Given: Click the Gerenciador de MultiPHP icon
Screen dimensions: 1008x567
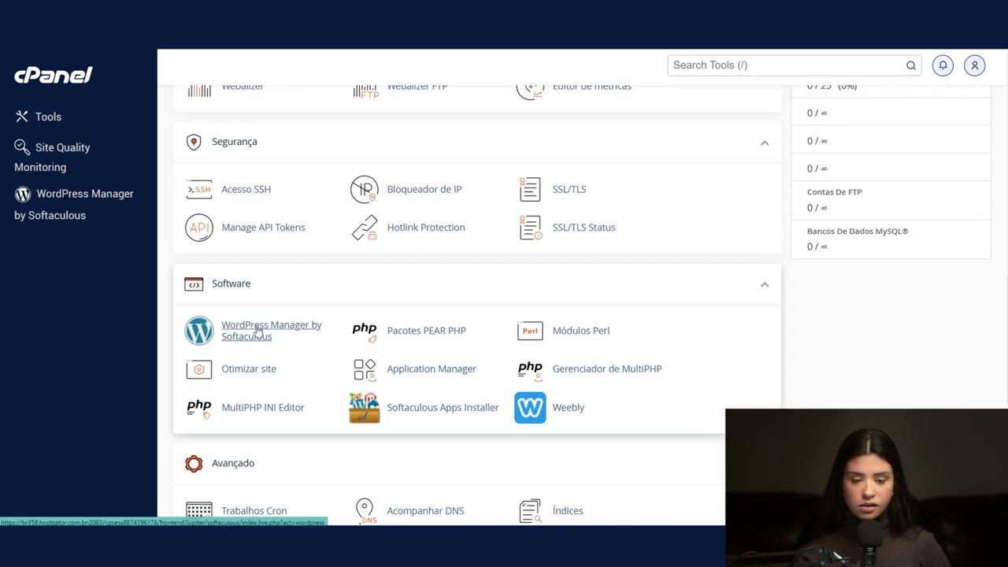Looking at the screenshot, I should point(530,369).
